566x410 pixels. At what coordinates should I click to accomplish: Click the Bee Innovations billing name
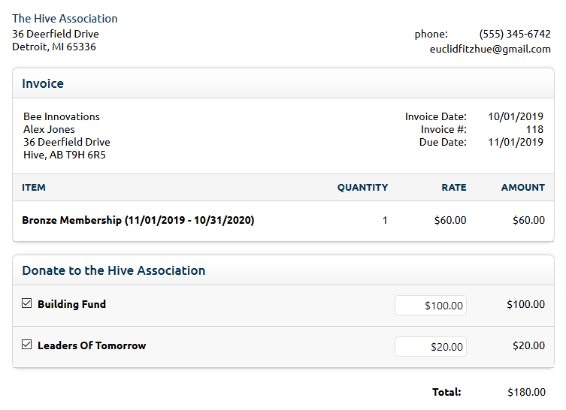tap(62, 116)
